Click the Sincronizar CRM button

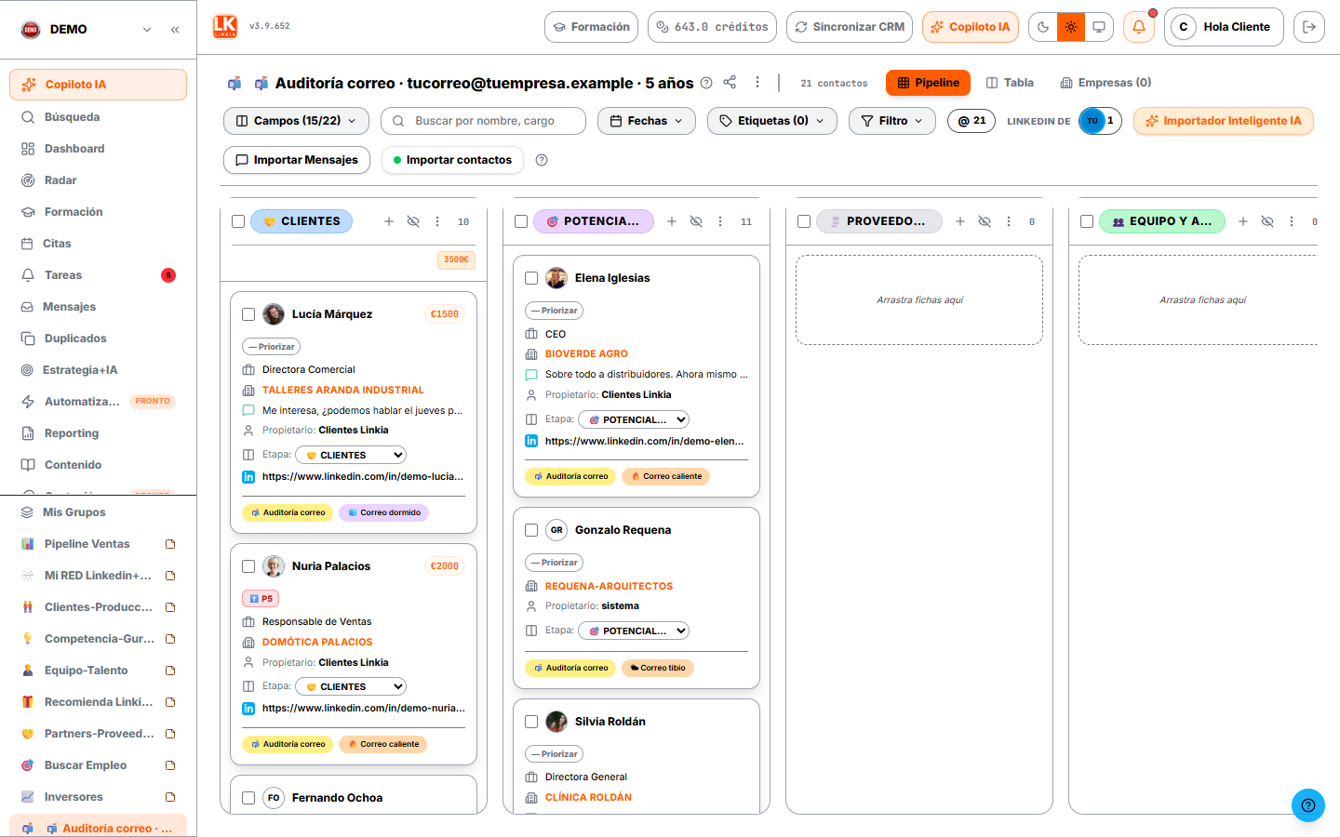point(850,27)
